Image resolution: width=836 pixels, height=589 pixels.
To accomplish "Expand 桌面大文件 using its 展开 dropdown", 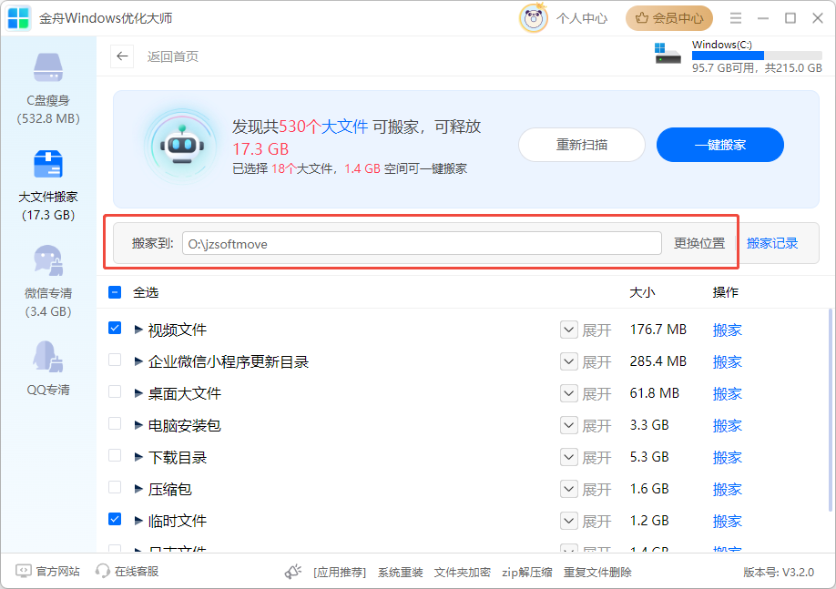I will (569, 394).
